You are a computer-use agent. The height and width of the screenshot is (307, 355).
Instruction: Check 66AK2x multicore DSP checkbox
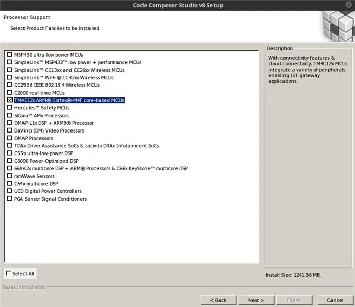tap(10, 168)
